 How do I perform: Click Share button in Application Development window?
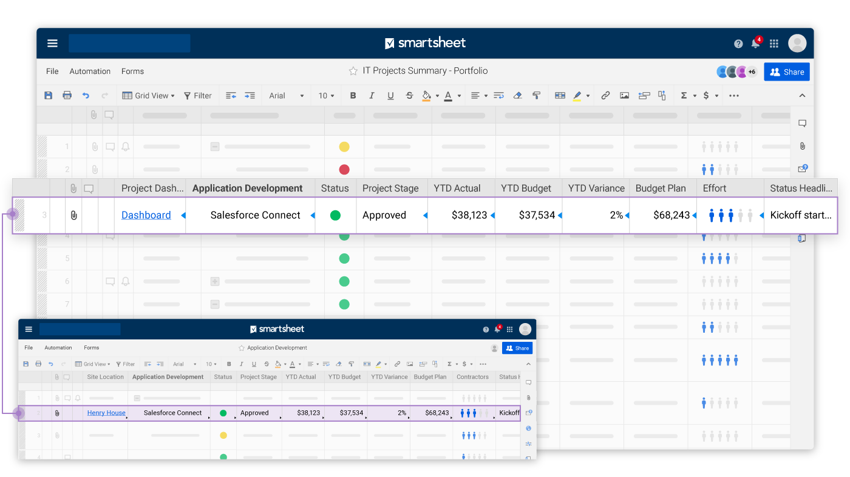[518, 348]
